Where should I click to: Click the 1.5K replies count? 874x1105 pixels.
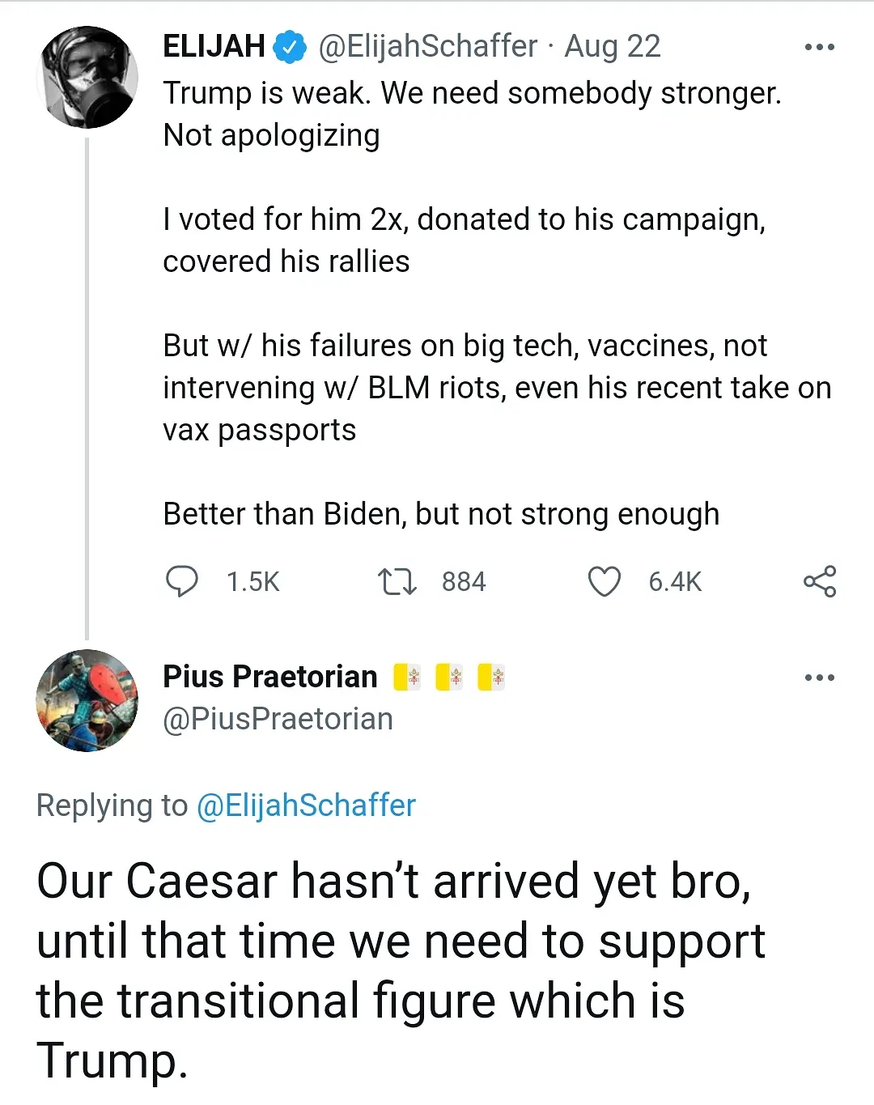click(252, 581)
